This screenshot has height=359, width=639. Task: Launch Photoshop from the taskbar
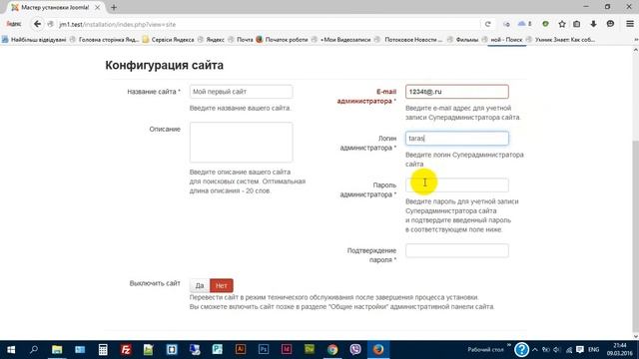(x=264, y=350)
